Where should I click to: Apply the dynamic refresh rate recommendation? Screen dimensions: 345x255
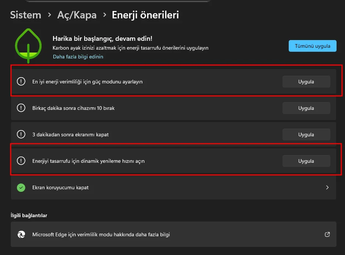(306, 161)
